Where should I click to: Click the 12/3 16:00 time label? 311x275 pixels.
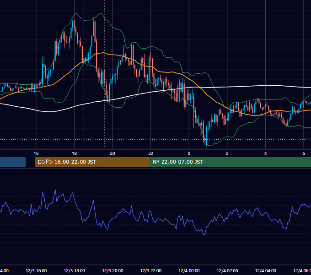[x=36, y=270]
